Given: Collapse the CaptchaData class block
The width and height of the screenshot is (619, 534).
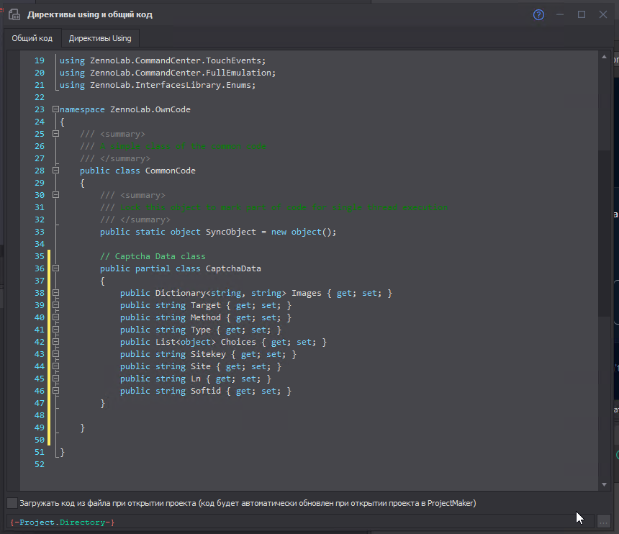Looking at the screenshot, I should 55,268.
